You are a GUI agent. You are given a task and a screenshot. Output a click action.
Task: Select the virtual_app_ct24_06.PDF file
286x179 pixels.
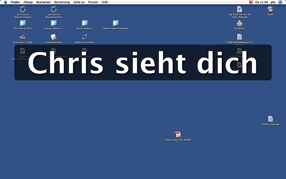[x=177, y=134]
